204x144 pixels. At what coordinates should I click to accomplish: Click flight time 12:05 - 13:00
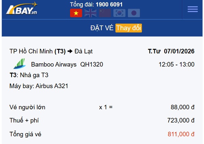pos(176,64)
